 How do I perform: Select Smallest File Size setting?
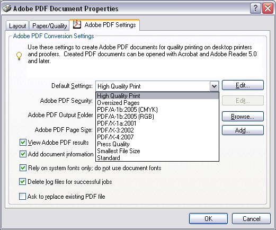pos(157,151)
